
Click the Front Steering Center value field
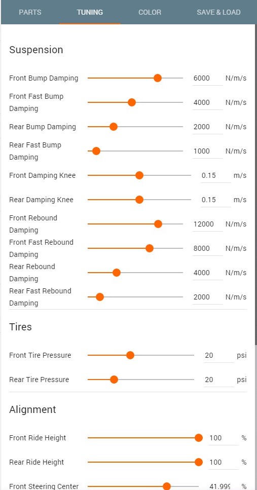pos(223,486)
